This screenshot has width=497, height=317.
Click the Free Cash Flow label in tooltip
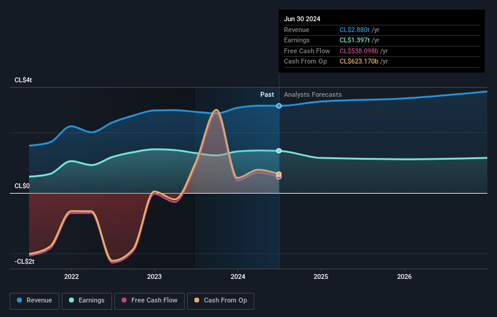tap(307, 51)
